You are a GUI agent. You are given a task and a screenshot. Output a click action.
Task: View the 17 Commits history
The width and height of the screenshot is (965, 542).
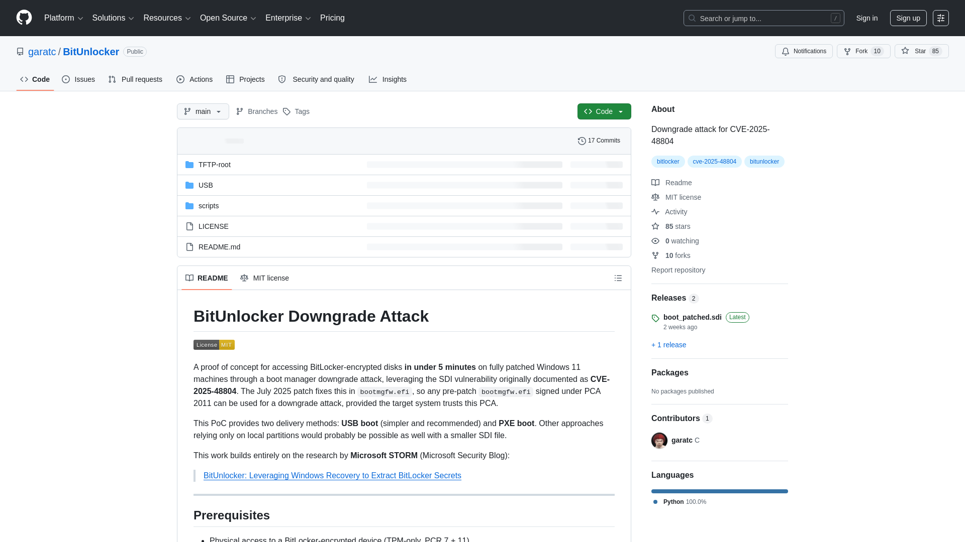(599, 141)
